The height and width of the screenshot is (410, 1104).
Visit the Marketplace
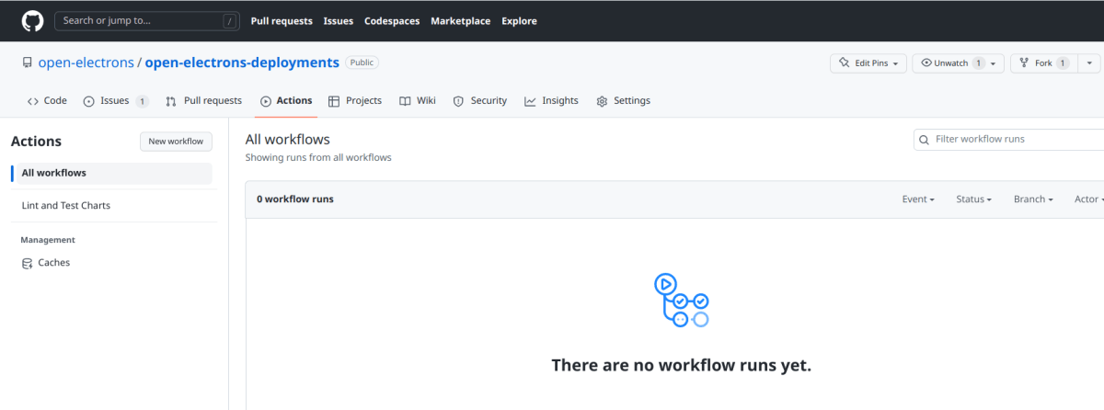(461, 21)
